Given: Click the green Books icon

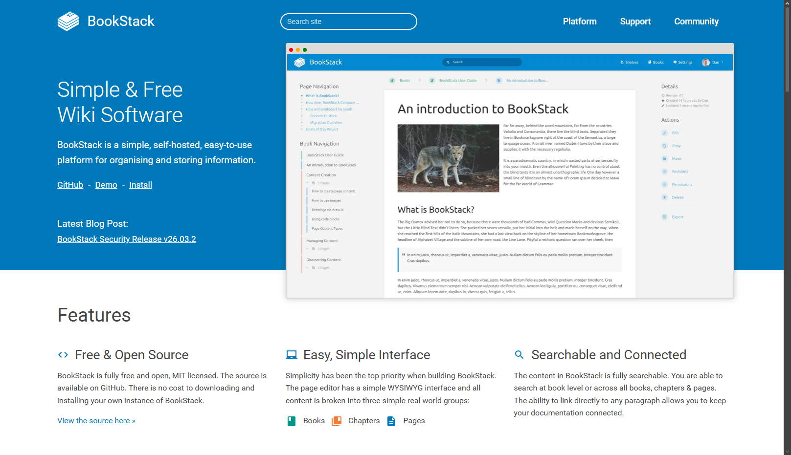Looking at the screenshot, I should click(292, 421).
